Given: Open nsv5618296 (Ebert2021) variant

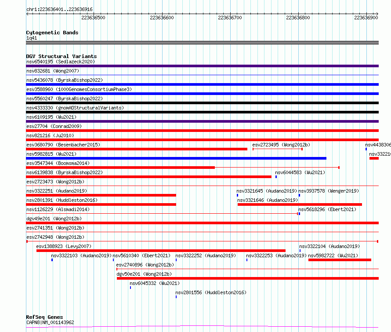Looking at the screenshot, I should tap(327, 209).
